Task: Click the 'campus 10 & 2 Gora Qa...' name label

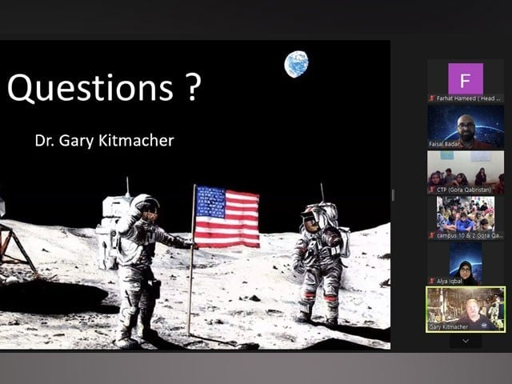Action: coord(470,235)
